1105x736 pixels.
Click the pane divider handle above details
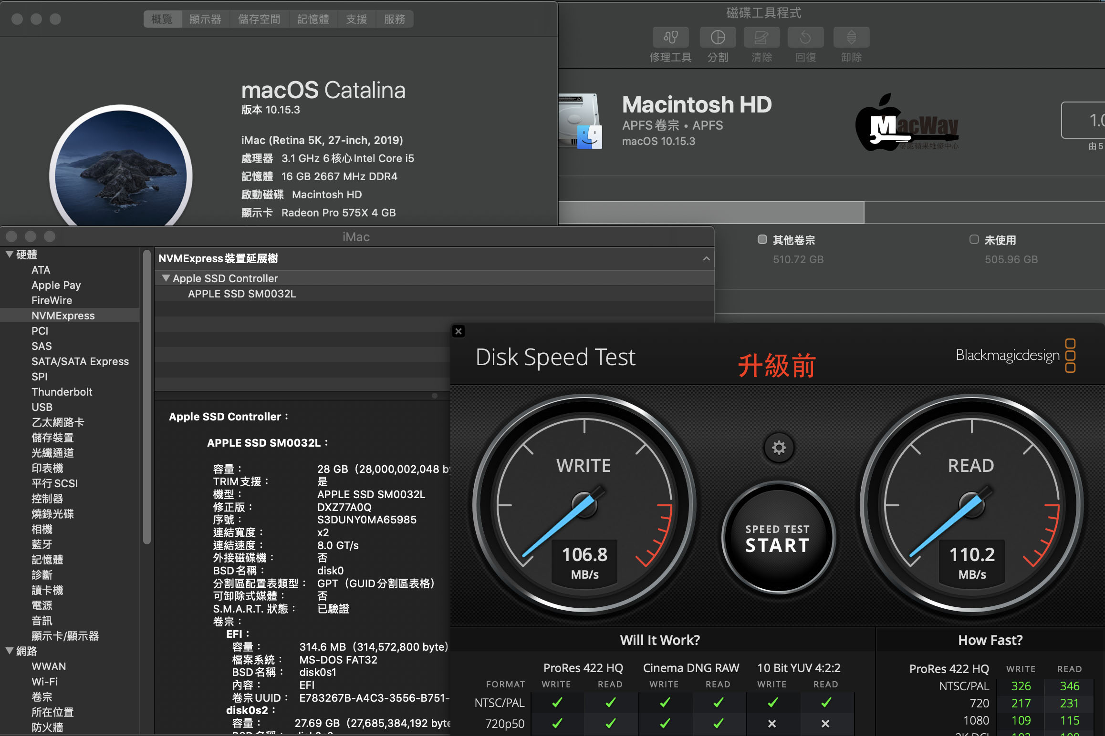434,396
